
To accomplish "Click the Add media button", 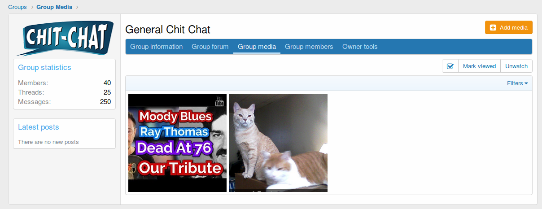I will (x=509, y=27).
